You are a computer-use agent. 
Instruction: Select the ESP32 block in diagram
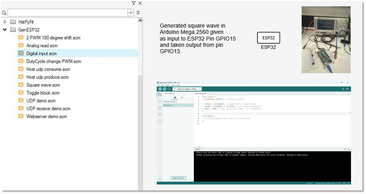coord(268,38)
